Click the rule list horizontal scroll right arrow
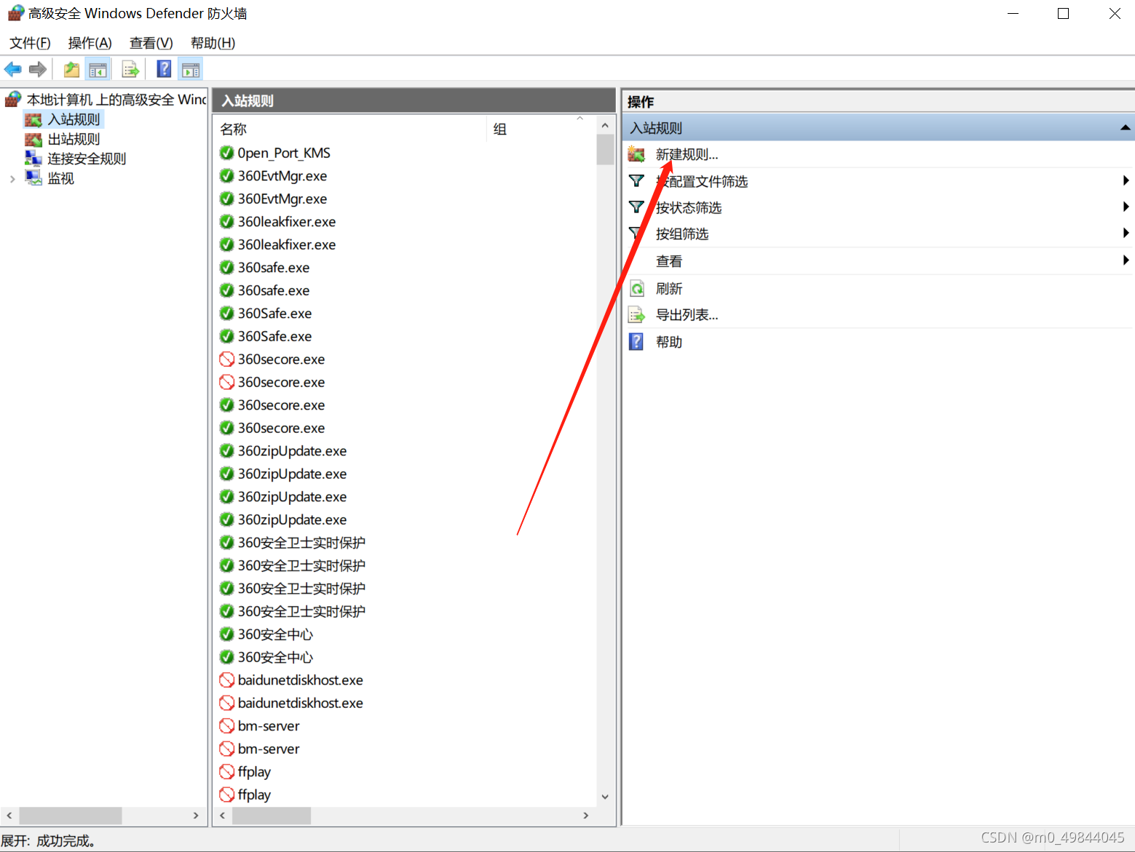Viewport: 1135px width, 852px height. point(586,816)
